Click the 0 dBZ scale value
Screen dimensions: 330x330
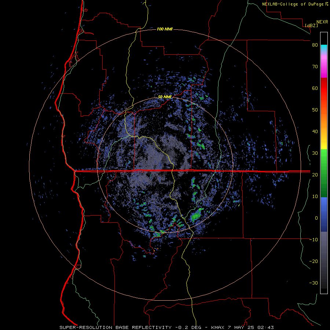pyautogui.click(x=316, y=218)
